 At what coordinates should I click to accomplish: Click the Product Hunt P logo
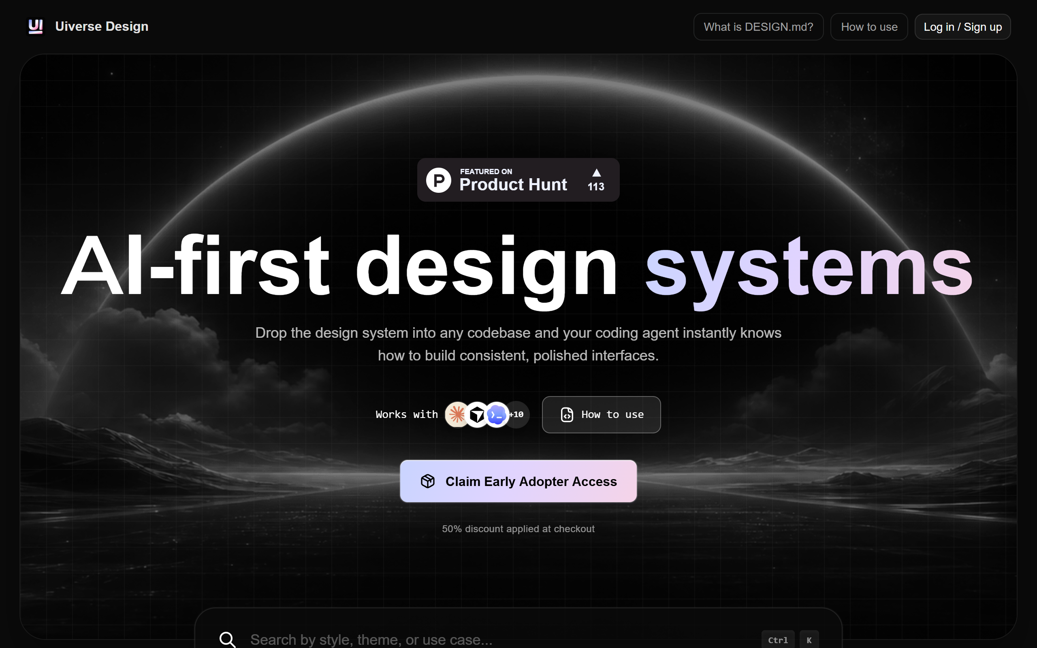point(438,181)
